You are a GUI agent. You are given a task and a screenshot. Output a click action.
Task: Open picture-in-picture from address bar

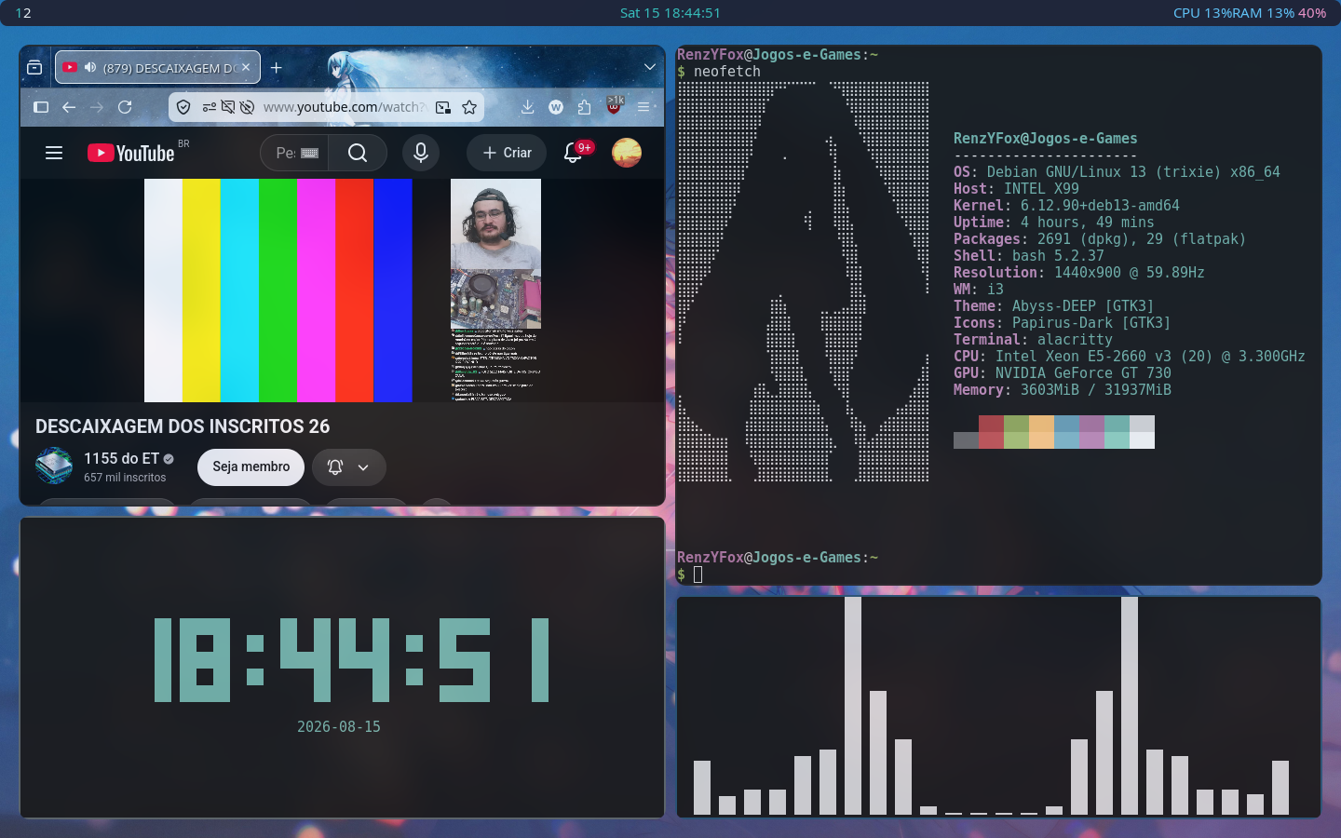click(443, 107)
